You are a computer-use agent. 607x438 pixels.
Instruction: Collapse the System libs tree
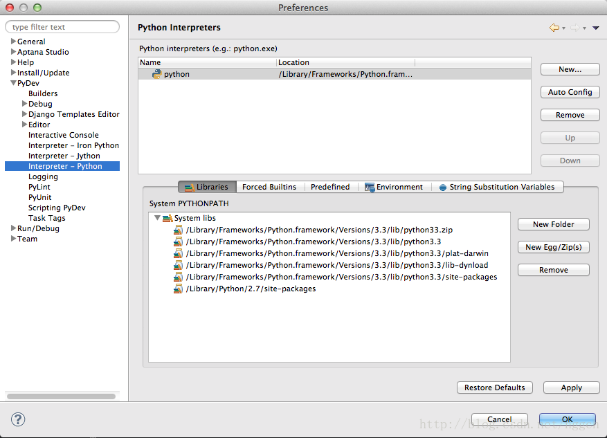[x=157, y=218]
